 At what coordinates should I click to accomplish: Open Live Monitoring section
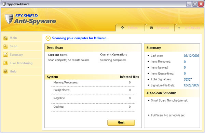coord(21,63)
